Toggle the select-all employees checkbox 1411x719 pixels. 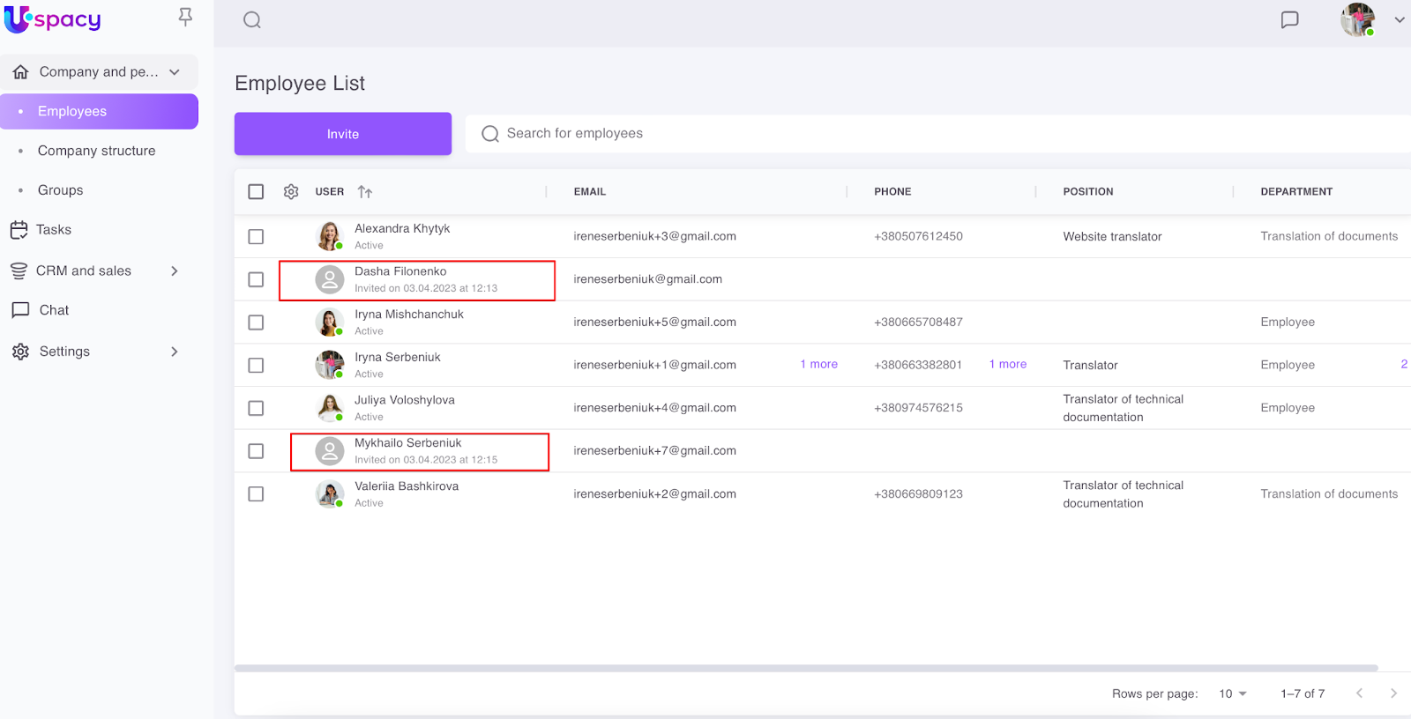256,192
